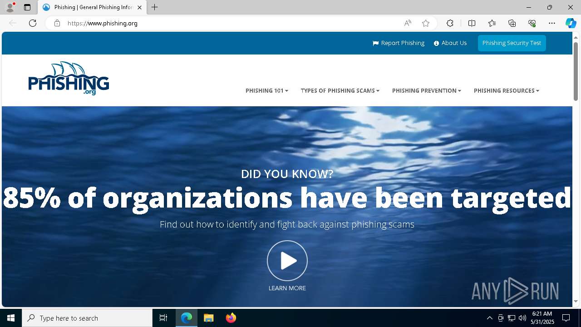Refresh the current page
581x327 pixels.
[33, 23]
